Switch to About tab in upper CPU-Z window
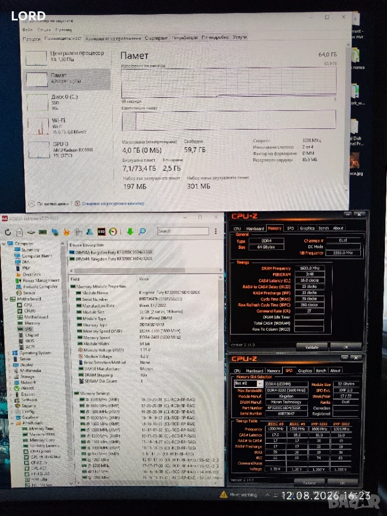The width and height of the screenshot is (387, 516). pos(338,228)
